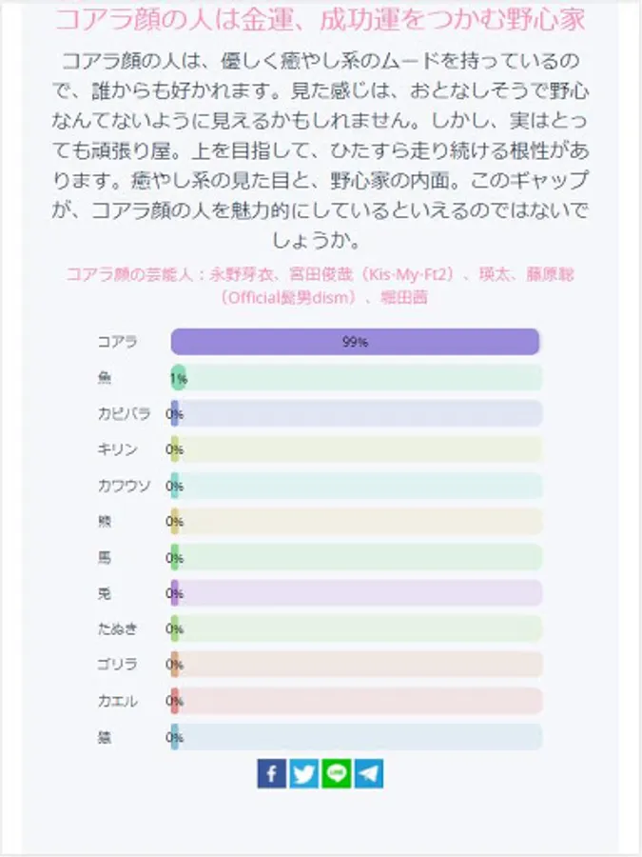Click the 兎 0% result bar
Screen dimensions: 642x857
pos(357,593)
